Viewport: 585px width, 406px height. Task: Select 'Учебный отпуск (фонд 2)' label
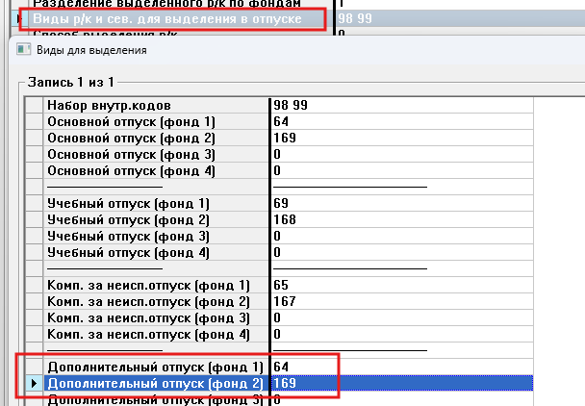128,220
